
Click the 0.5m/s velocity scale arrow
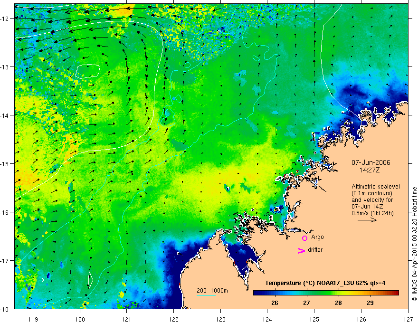click(367, 220)
